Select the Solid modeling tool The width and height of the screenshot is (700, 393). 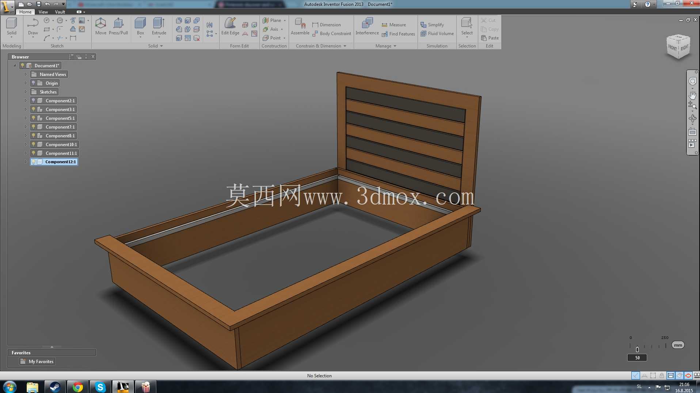pyautogui.click(x=11, y=27)
